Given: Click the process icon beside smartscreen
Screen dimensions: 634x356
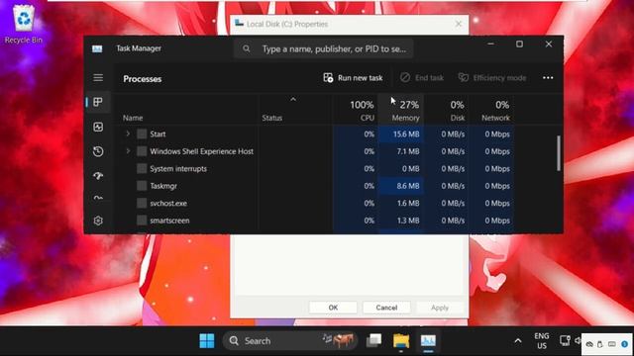Looking at the screenshot, I should [142, 221].
